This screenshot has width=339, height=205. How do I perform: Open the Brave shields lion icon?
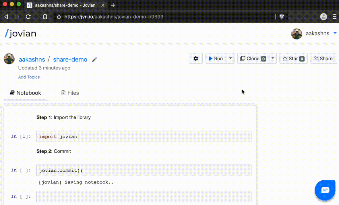pyautogui.click(x=282, y=17)
